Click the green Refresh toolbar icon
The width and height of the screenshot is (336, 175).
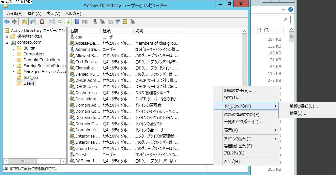click(60, 22)
